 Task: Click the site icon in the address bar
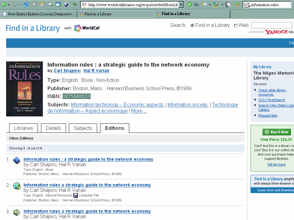(85, 5)
